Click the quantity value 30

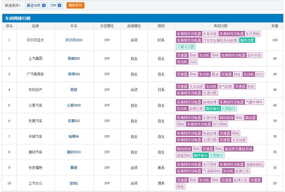pyautogui.click(x=275, y=168)
